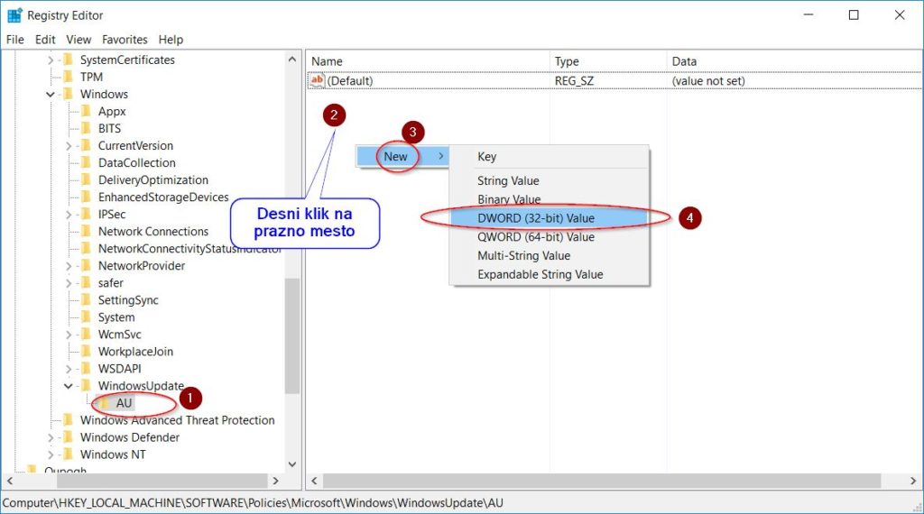Collapse the WindowsUpdate tree node
Viewport: 924px width, 514px height.
(69, 386)
